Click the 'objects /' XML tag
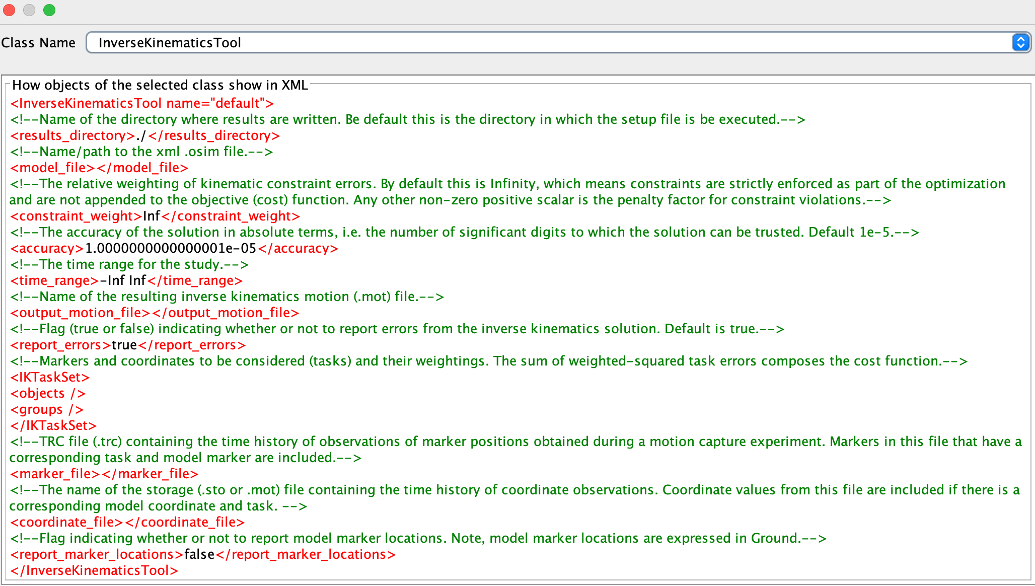This screenshot has width=1035, height=586. [x=48, y=393]
